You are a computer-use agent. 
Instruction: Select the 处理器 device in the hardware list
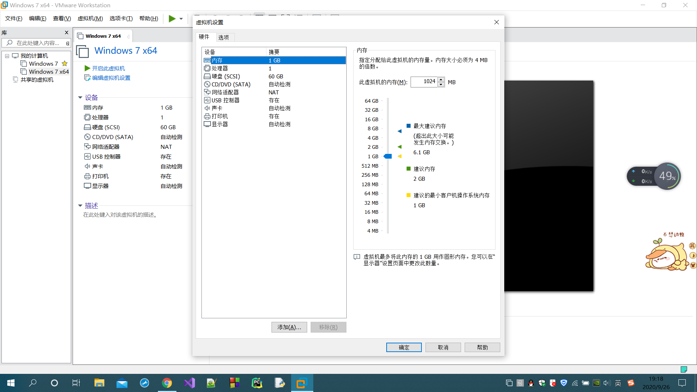[x=220, y=68]
